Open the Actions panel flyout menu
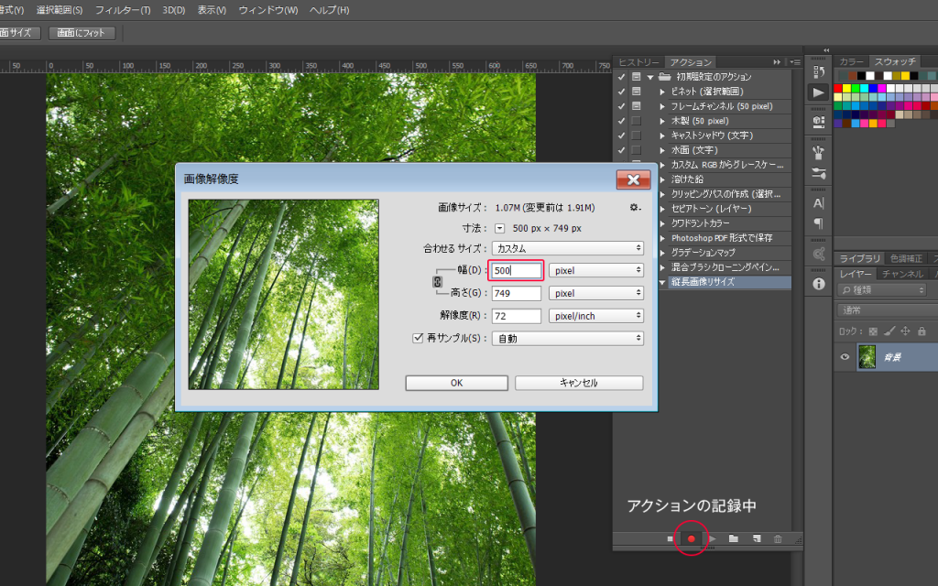 [795, 61]
